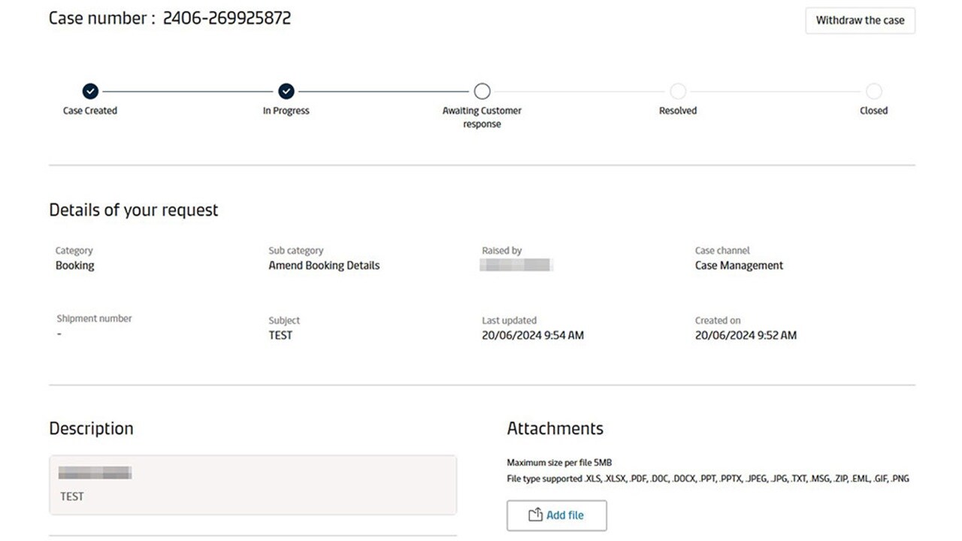Click the Details of your request heading
The height and width of the screenshot is (541, 962).
[134, 210]
